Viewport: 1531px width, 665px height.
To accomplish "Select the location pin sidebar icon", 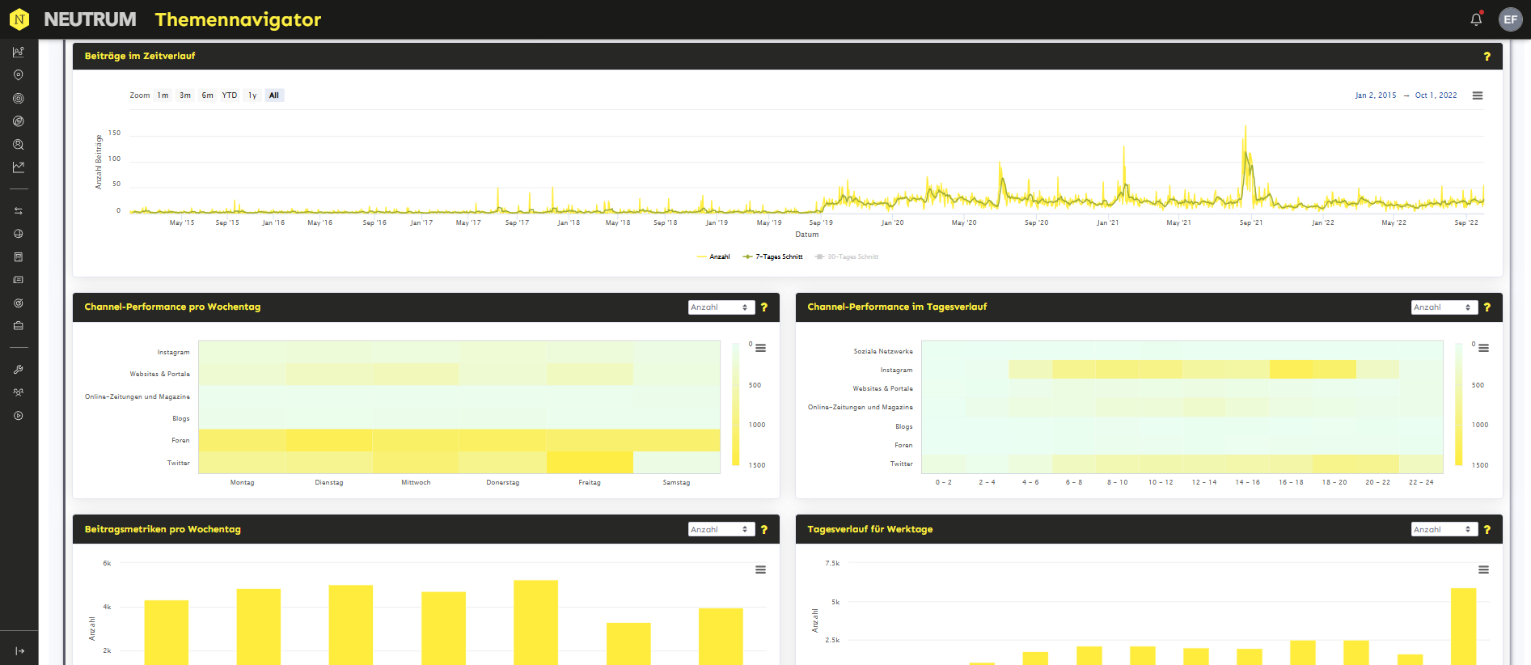I will coord(19,75).
